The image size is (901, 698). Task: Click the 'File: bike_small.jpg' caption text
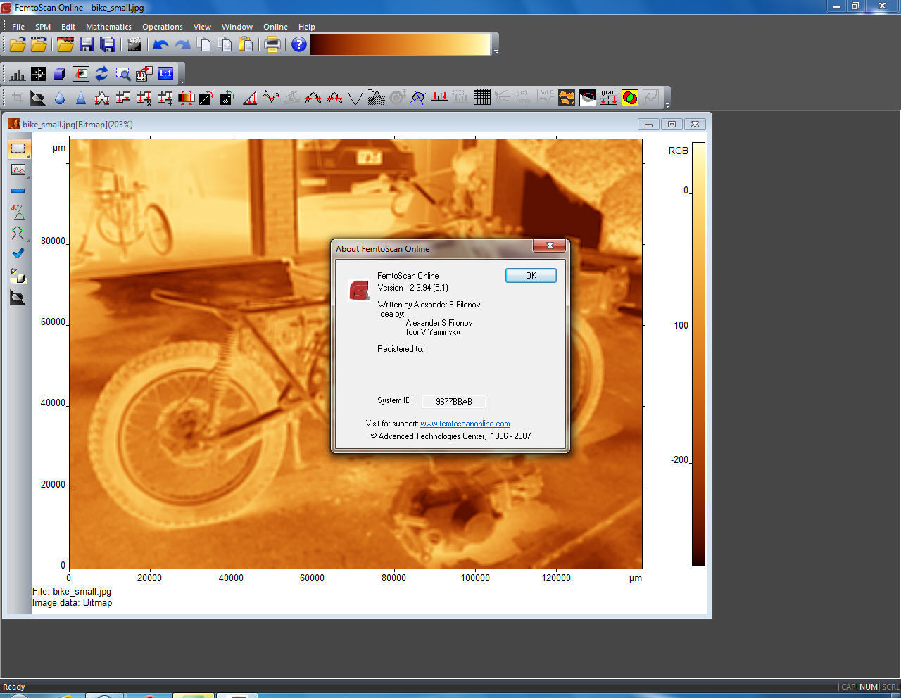pos(72,592)
